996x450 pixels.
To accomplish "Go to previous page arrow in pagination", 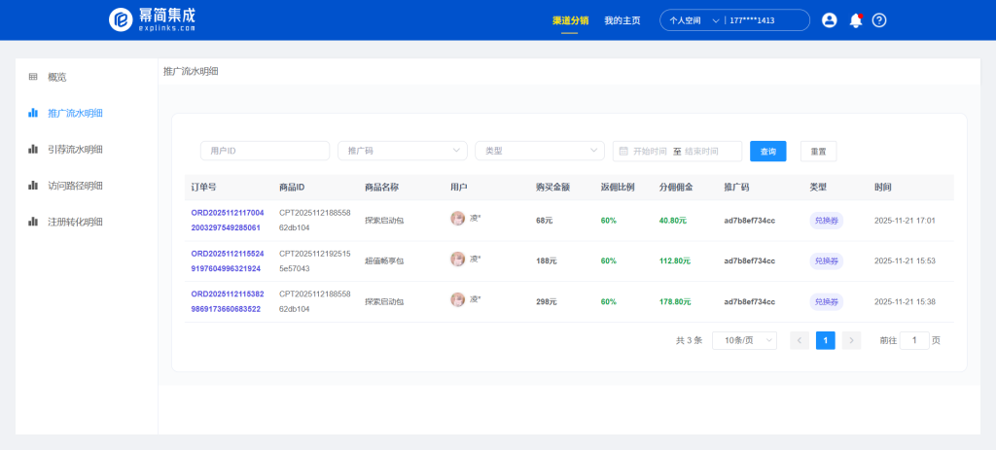I will tap(800, 340).
